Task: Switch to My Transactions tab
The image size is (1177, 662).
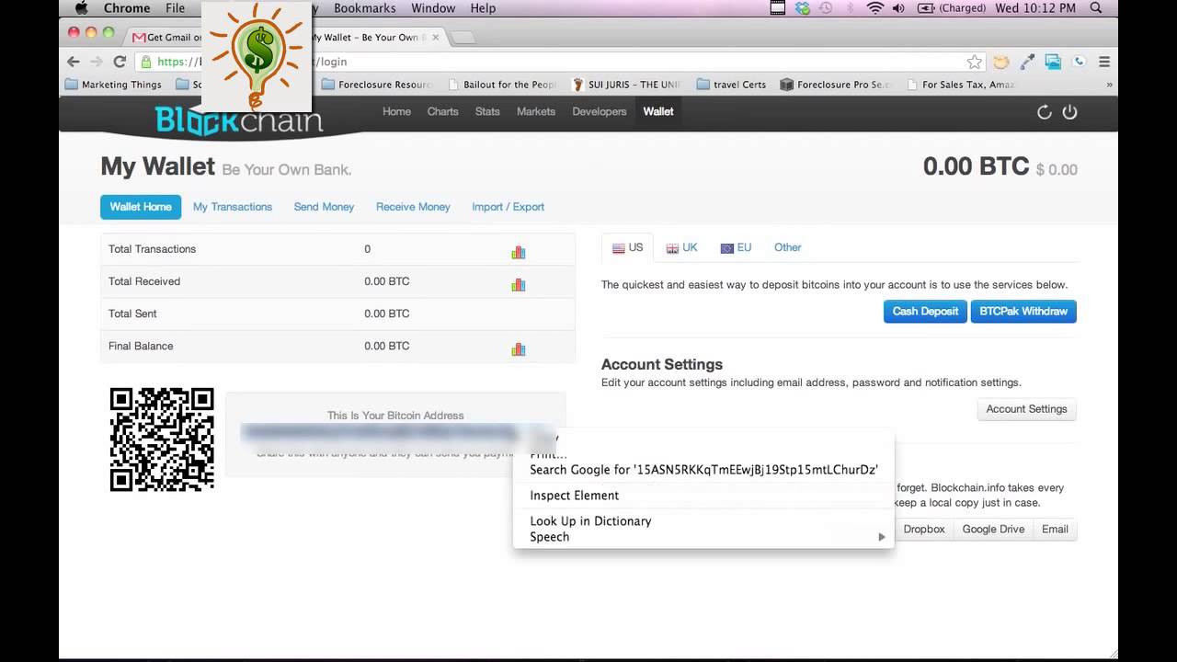Action: tap(233, 207)
